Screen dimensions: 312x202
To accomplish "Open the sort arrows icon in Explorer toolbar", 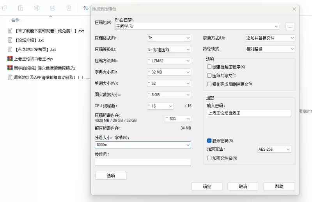I will [86, 8].
